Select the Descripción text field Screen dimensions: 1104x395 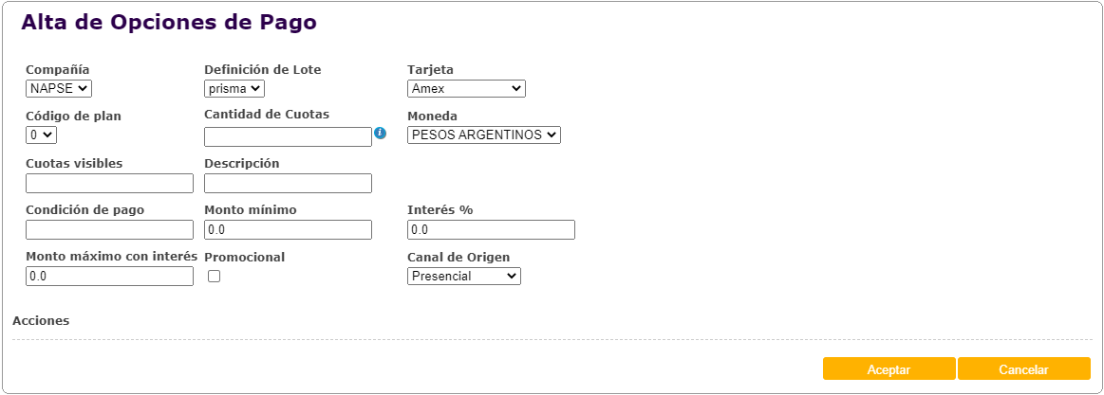click(288, 183)
